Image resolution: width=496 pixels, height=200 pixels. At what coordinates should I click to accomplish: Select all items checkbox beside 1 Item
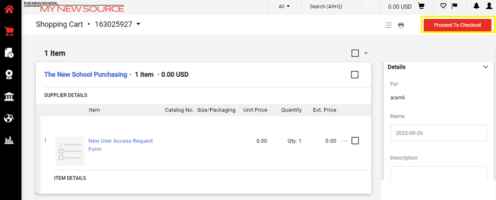(355, 53)
